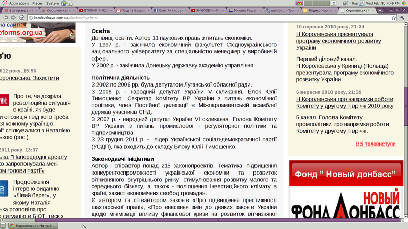Click the vertical scrollbar down arrow

(405, 216)
